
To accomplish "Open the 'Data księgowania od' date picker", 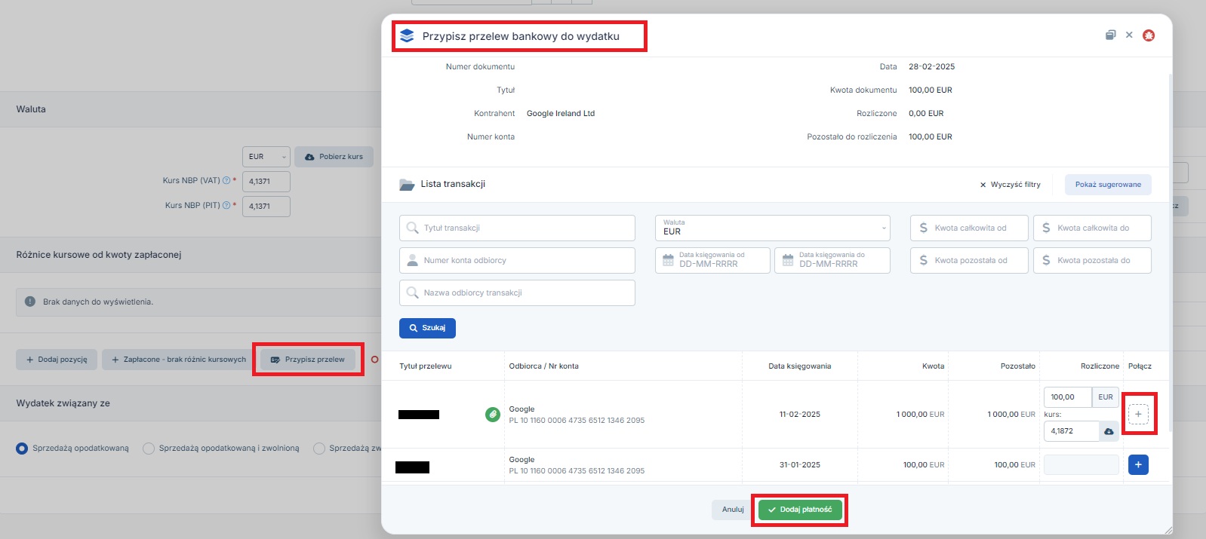I will [x=712, y=260].
